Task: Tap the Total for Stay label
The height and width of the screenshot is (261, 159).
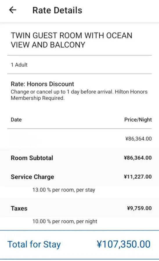Action: coord(34,244)
